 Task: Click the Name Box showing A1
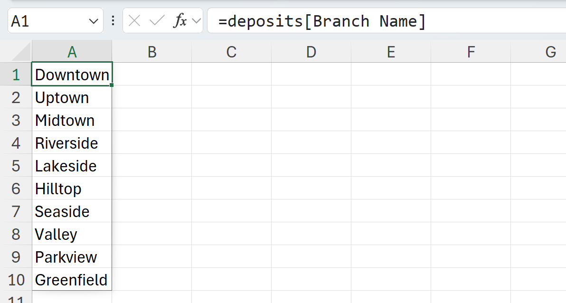click(x=47, y=21)
